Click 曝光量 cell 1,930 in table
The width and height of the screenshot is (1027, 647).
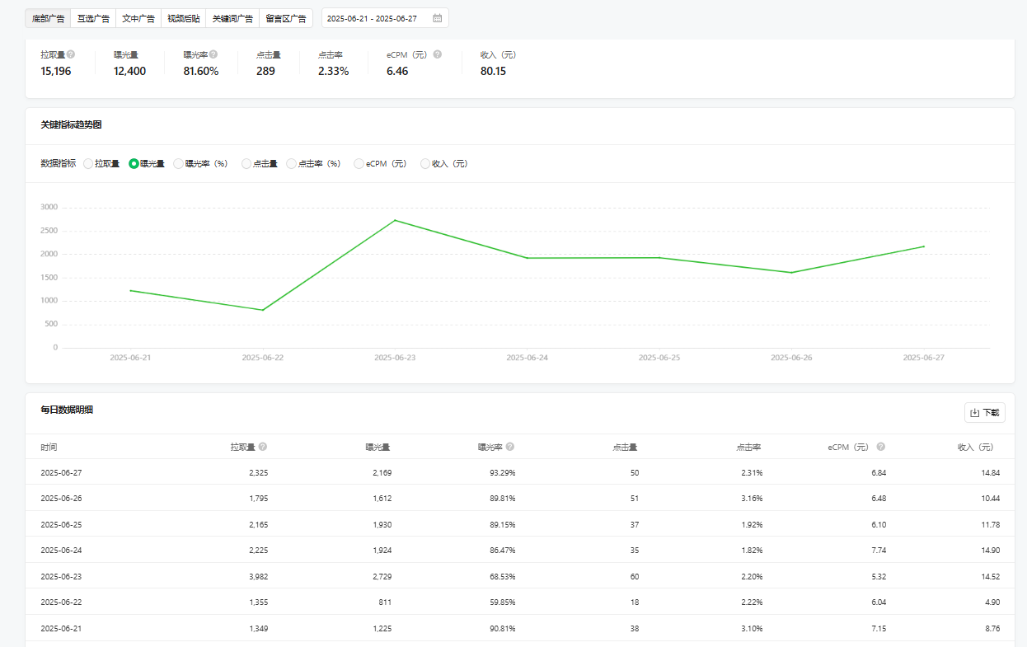(x=382, y=525)
